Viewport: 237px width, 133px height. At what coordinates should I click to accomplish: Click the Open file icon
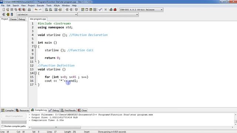coord(7,10)
